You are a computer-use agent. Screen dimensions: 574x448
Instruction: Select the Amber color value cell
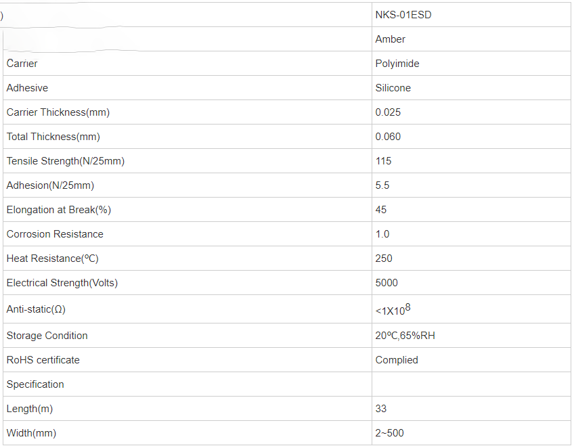pyautogui.click(x=471, y=39)
